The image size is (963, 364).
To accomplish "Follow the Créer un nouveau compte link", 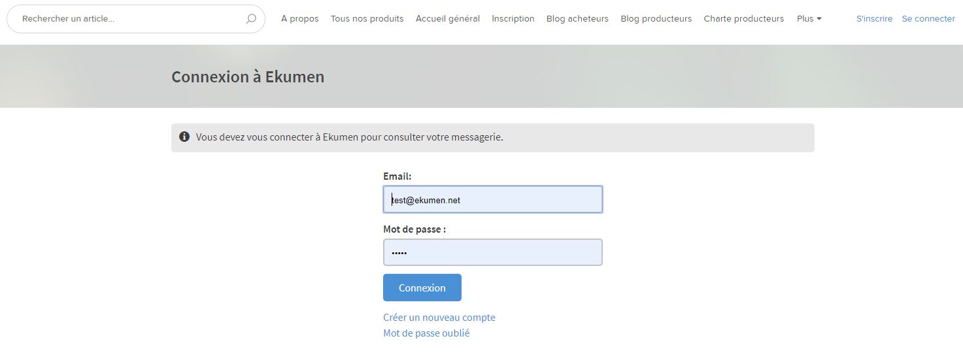I will click(439, 318).
